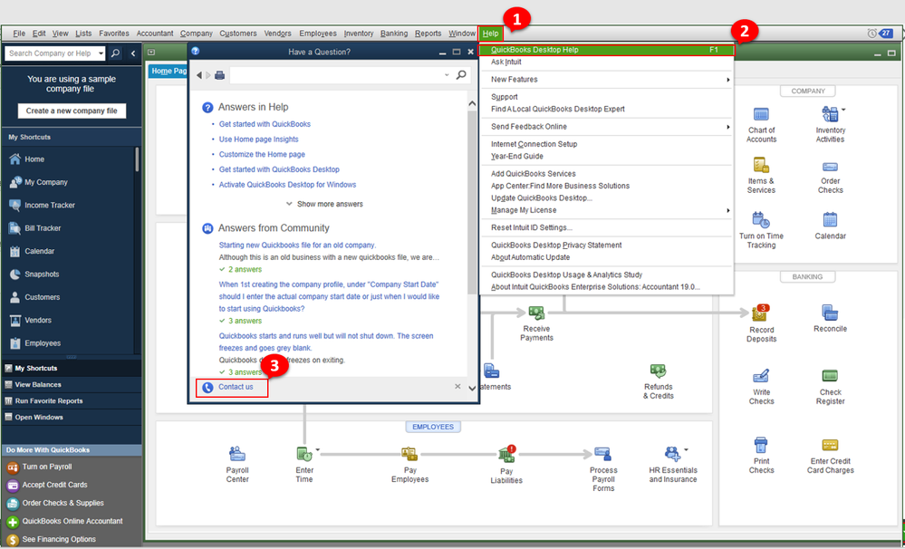Viewport: 905px width, 549px height.
Task: Open the Calendar icon in Company panel
Action: pos(830,220)
